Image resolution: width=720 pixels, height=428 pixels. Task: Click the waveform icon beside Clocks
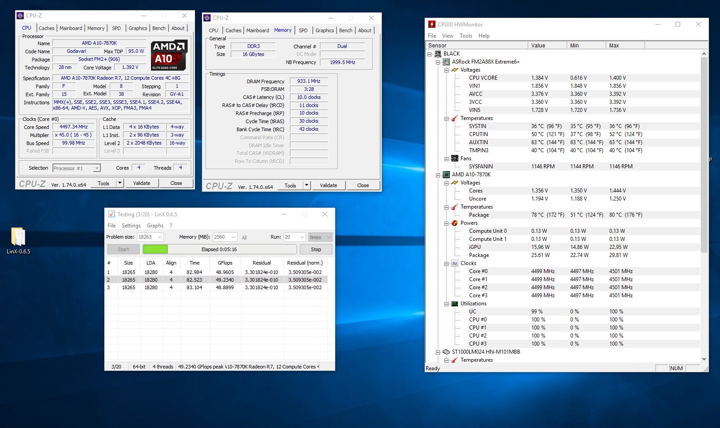click(455, 263)
